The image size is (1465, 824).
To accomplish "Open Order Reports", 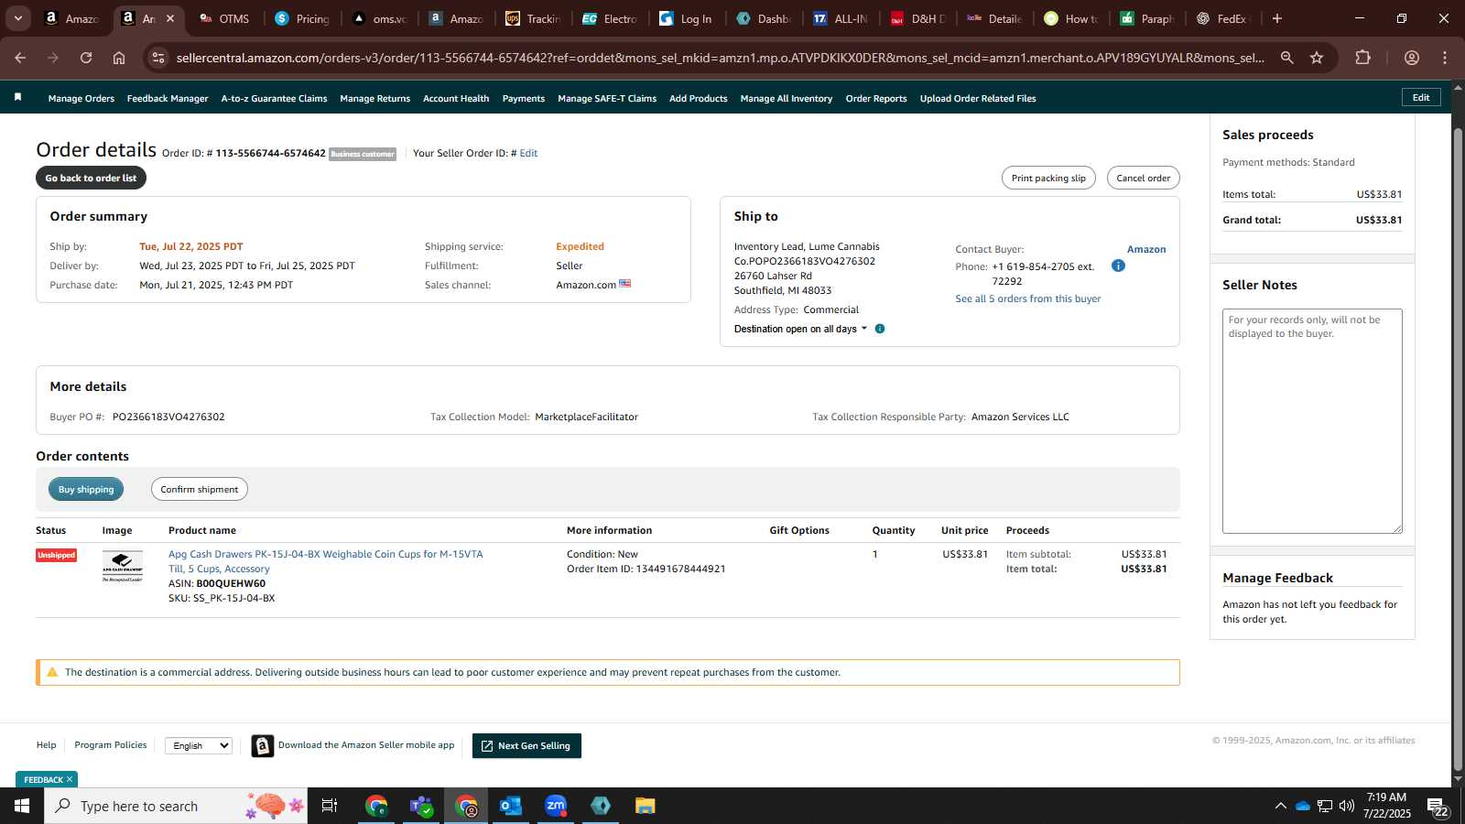I will pos(876,98).
